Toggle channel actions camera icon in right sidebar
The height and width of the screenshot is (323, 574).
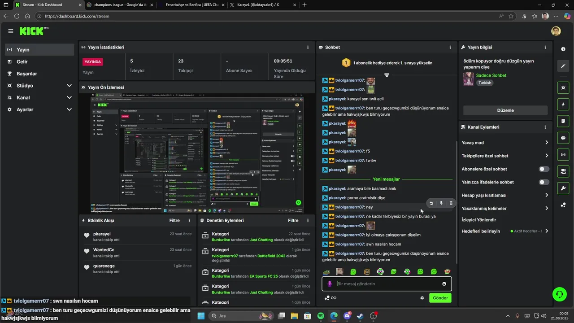563,171
